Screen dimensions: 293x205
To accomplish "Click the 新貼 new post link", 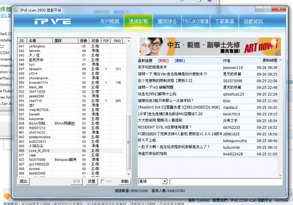I will coord(163,61).
